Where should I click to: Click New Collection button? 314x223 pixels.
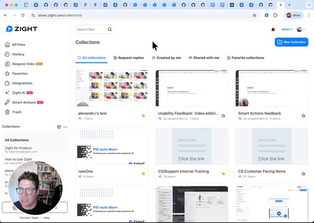click(291, 42)
